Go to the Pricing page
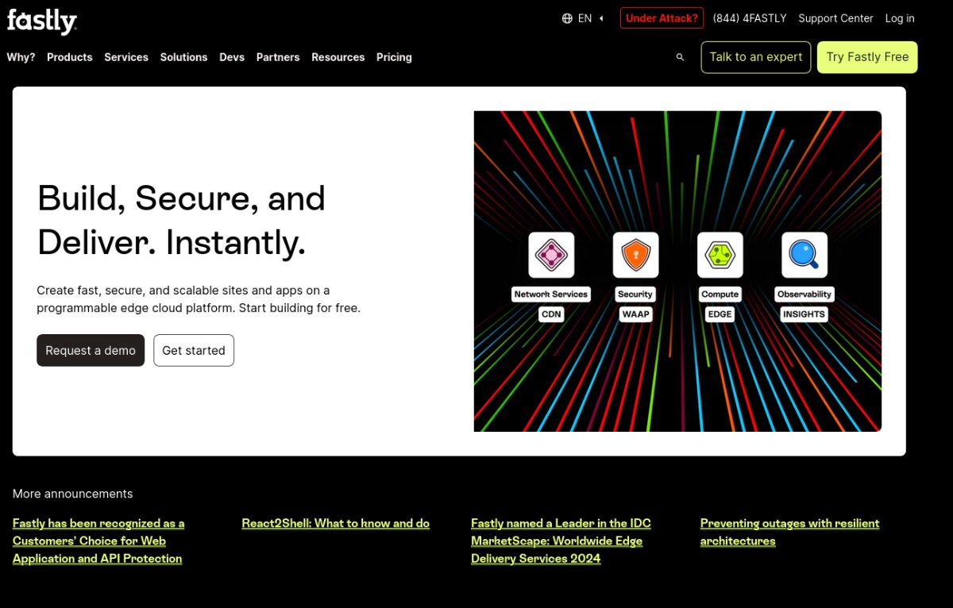 click(x=394, y=57)
